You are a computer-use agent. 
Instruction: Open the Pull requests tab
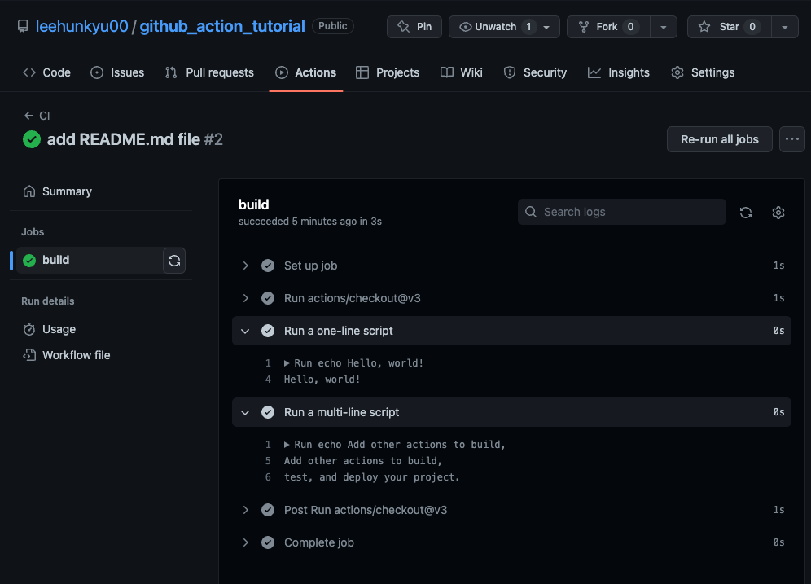[x=209, y=73]
